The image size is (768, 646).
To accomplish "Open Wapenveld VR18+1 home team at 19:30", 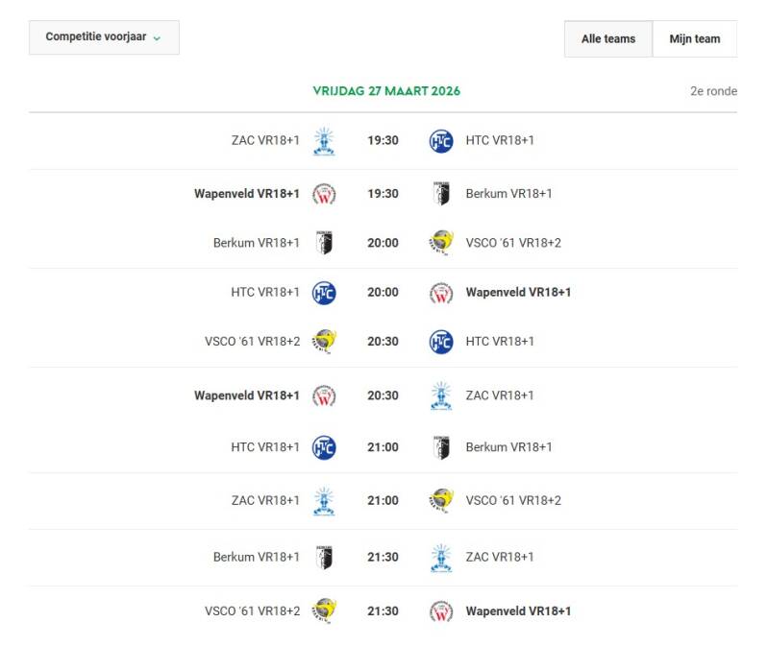I will coord(246,194).
